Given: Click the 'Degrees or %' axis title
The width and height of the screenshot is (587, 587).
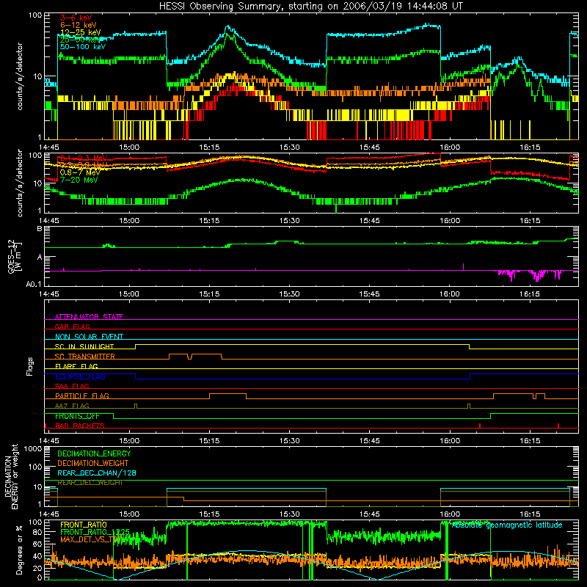Looking at the screenshot, I should [x=19, y=550].
